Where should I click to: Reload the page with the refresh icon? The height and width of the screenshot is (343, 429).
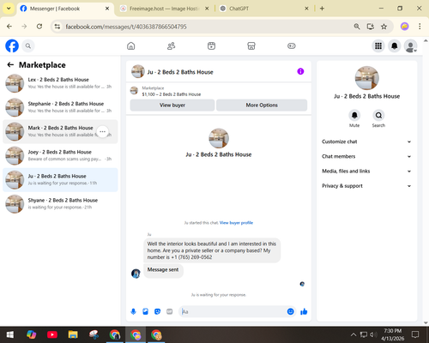(x=39, y=27)
